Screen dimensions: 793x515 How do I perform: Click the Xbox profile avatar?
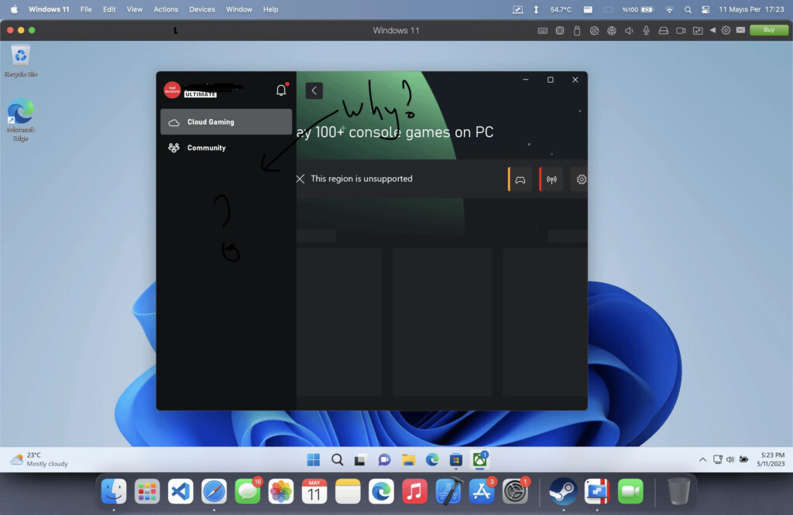point(172,90)
